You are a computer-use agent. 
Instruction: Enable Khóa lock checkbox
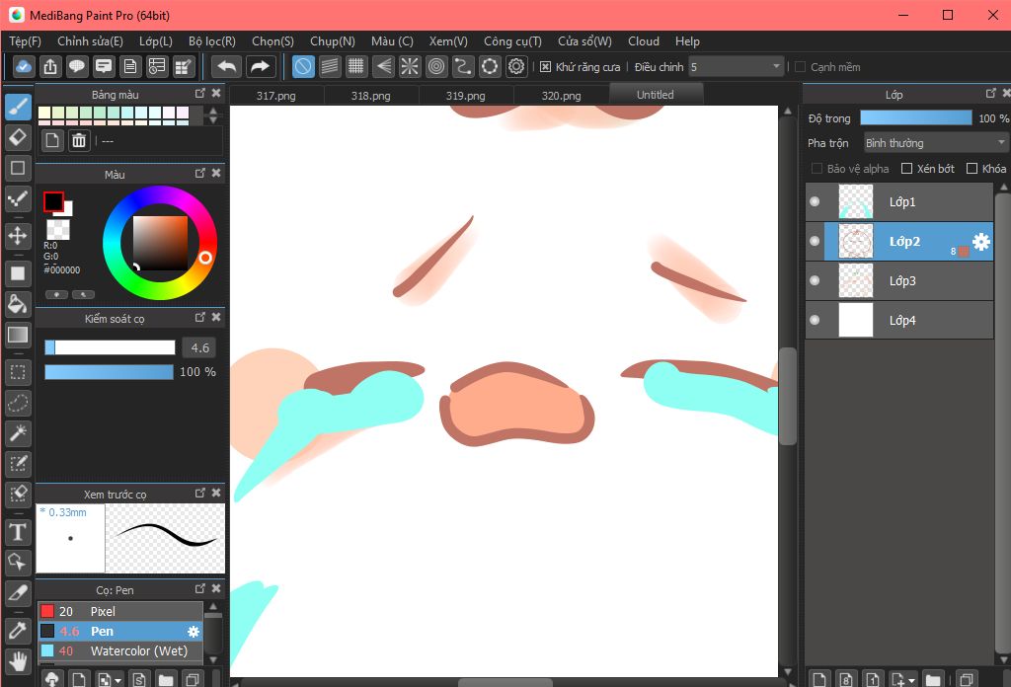972,169
